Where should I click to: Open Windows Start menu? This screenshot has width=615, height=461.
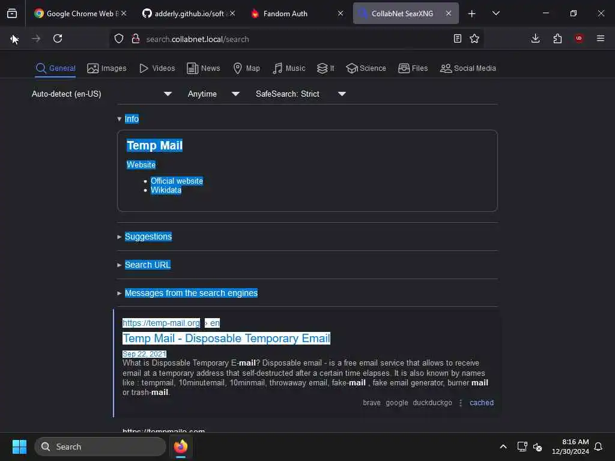coord(19,447)
